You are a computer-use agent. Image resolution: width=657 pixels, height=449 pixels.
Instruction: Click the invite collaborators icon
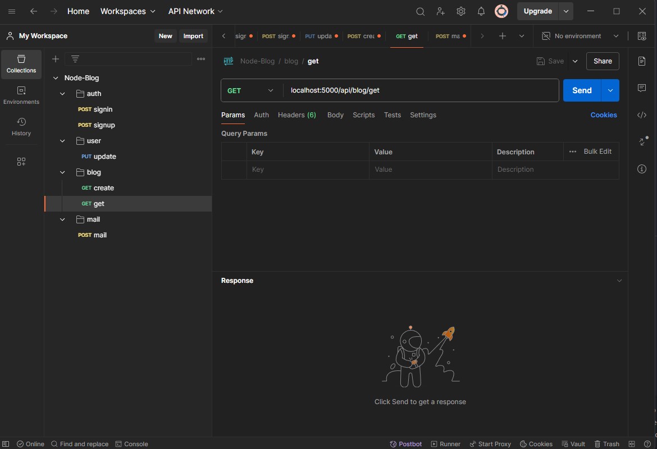click(441, 11)
